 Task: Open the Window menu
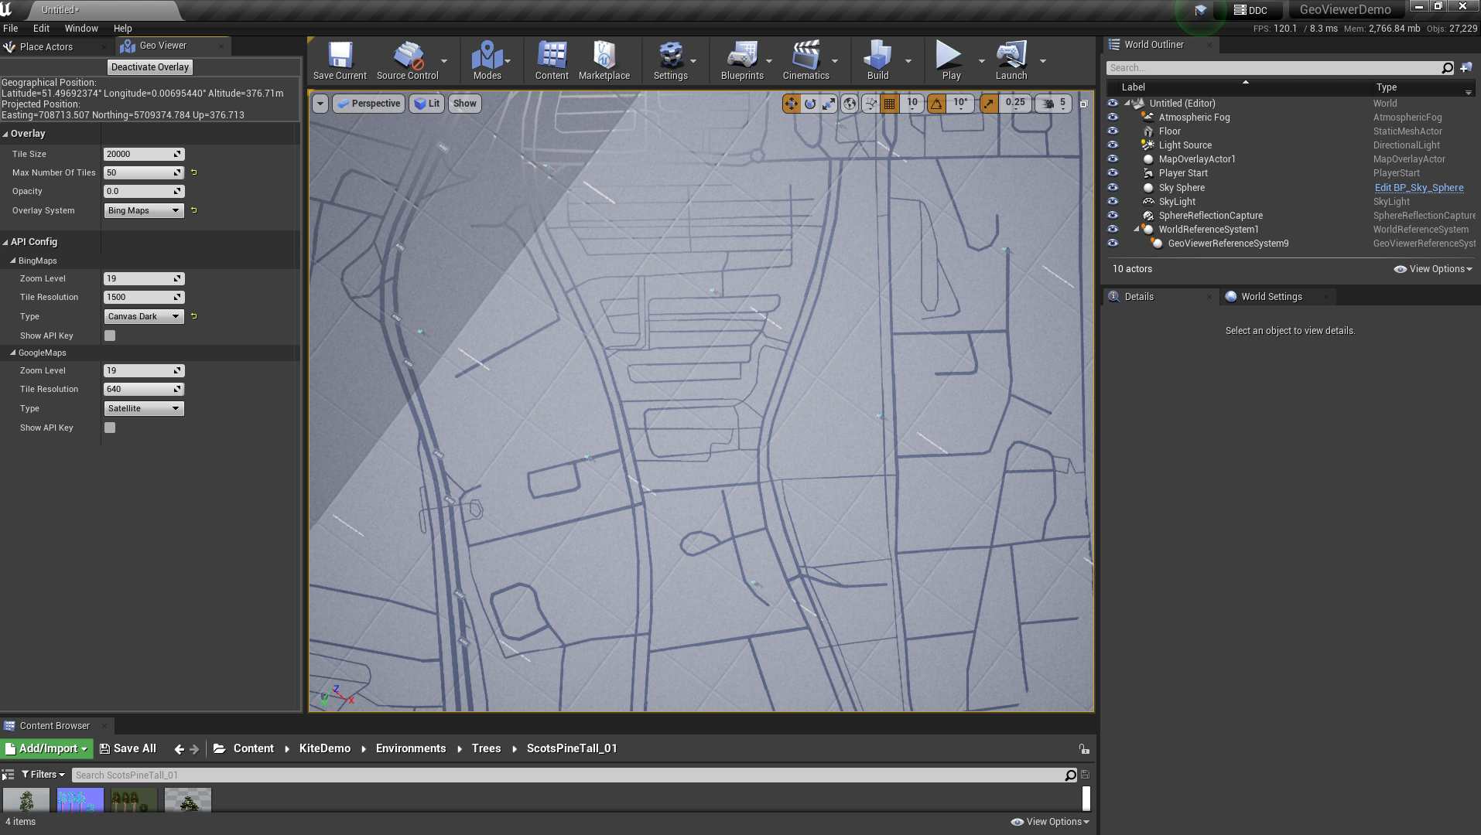coord(81,29)
